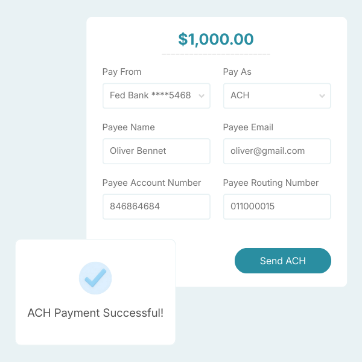Click the chevron arrow in Pay From
This screenshot has width=362, height=362.
pyautogui.click(x=202, y=95)
